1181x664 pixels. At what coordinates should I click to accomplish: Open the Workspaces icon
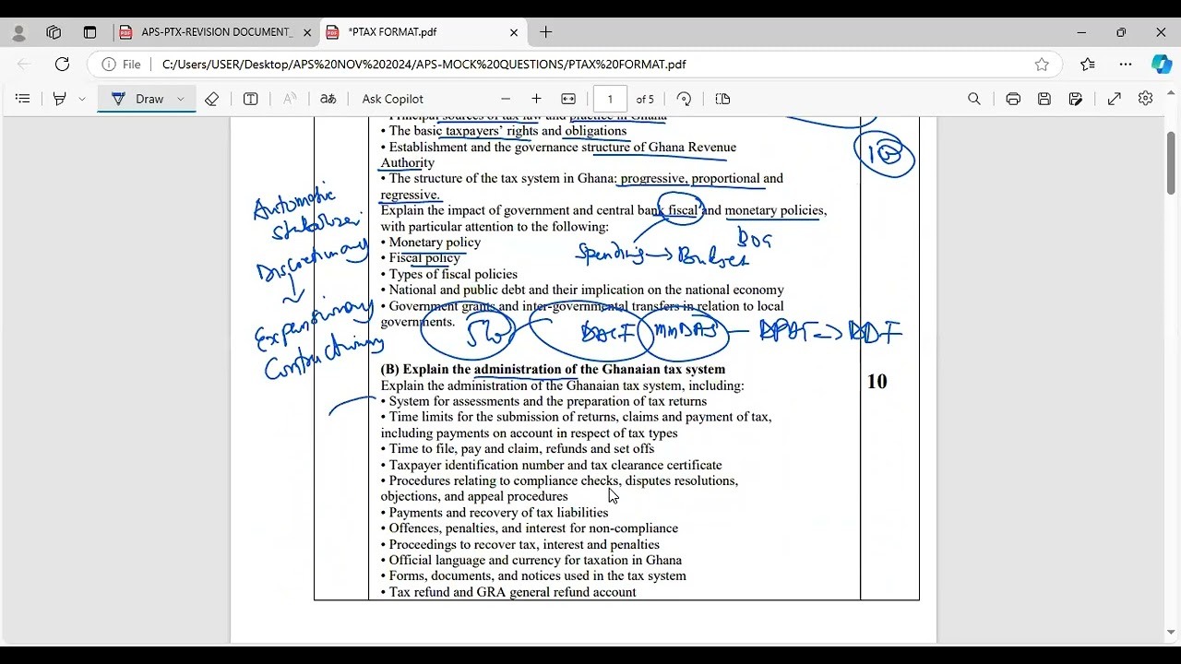click(x=54, y=32)
